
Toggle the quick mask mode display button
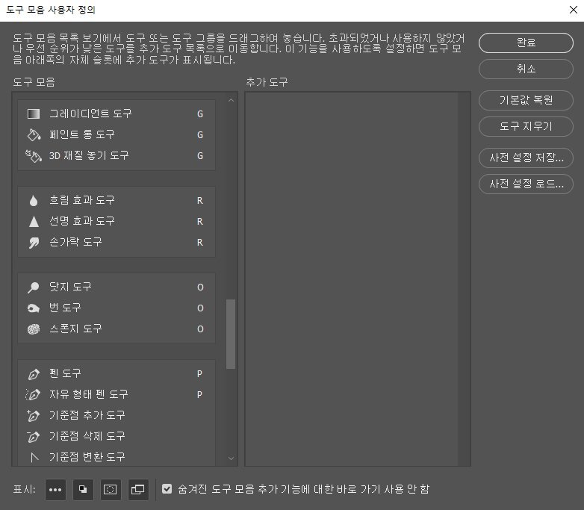click(111, 490)
